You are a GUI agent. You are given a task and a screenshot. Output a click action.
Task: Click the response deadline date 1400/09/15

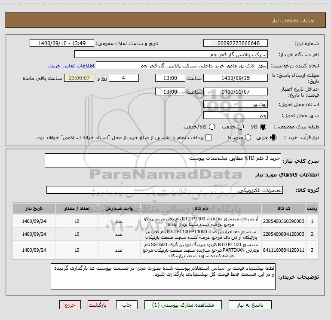[x=236, y=78]
